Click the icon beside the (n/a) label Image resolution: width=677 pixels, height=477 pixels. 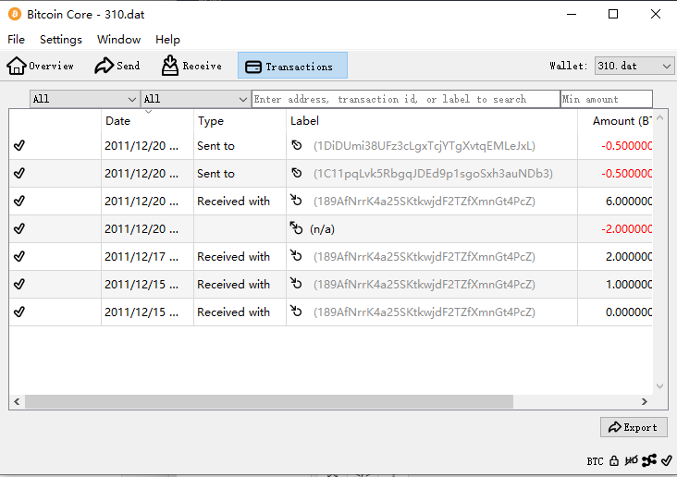tap(296, 228)
